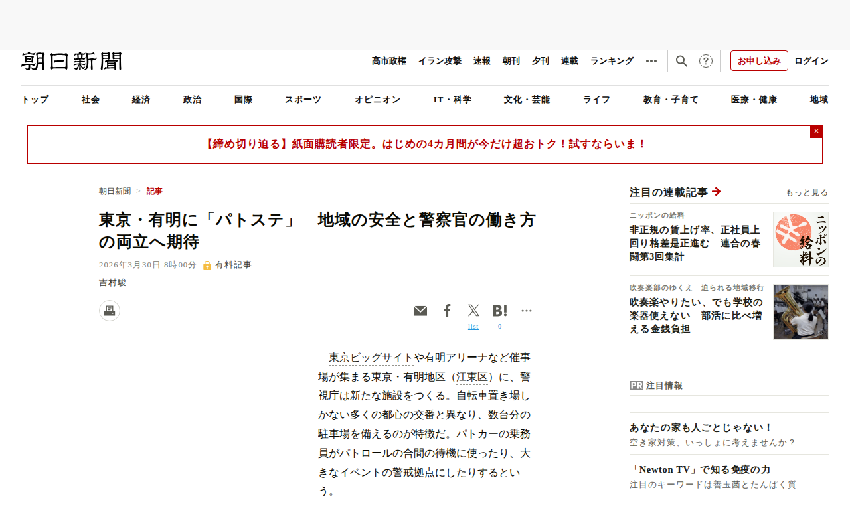Open the ニッポンの給料 thumbnail image
This screenshot has height=531, width=850.
[801, 240]
